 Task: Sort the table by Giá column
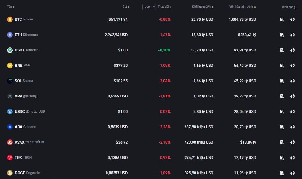click(x=126, y=7)
